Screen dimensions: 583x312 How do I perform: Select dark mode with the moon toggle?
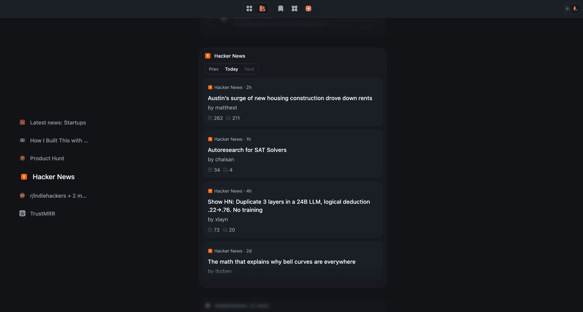coord(576,9)
